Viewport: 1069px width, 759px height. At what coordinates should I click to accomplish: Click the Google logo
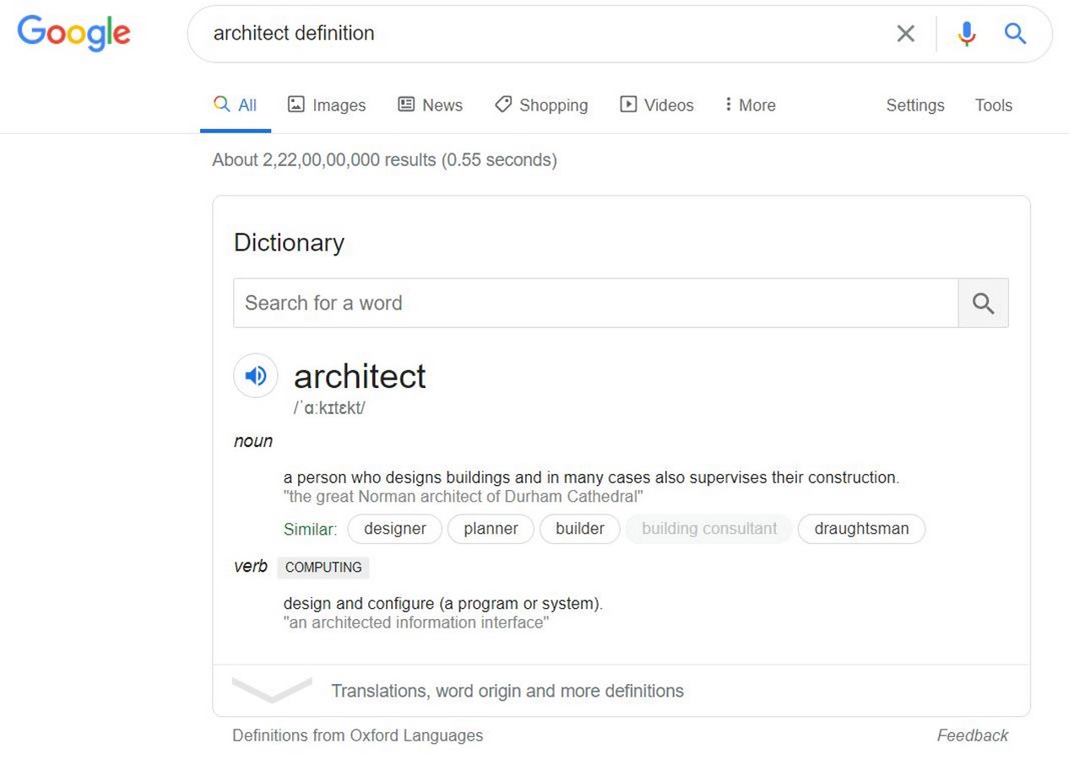(x=74, y=33)
